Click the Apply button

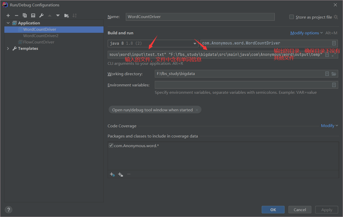[327, 210]
